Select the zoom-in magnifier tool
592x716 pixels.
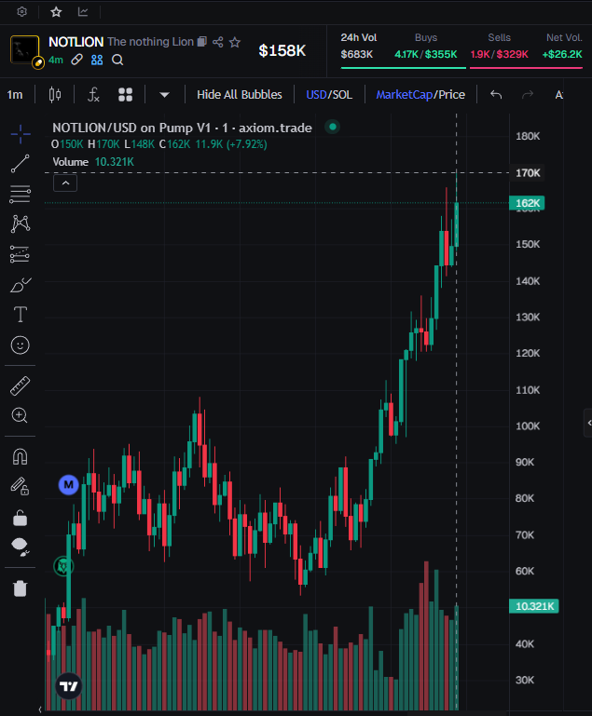[x=20, y=415]
